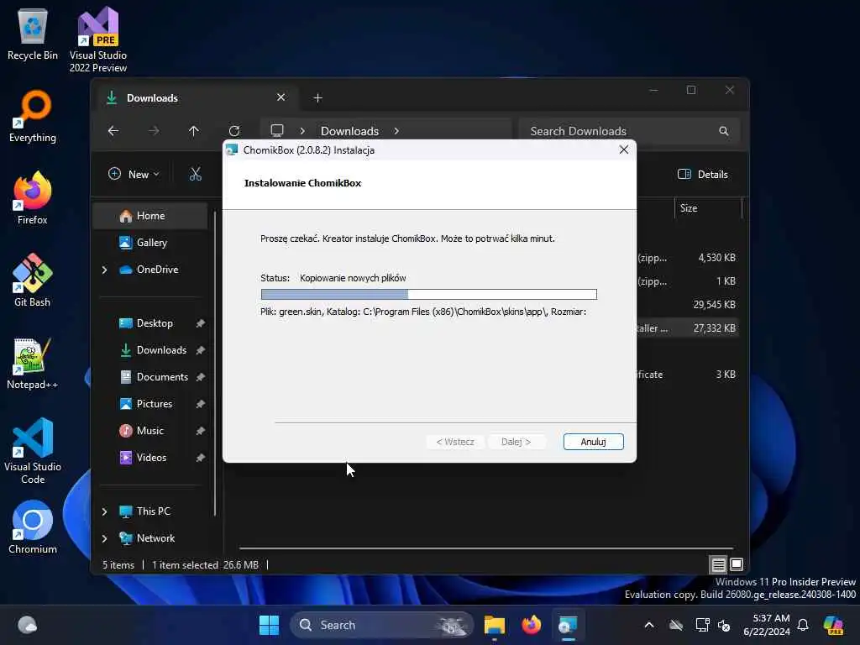Launch Notepad++ desktop shortcut
Screen dimensions: 860x645
point(33,363)
